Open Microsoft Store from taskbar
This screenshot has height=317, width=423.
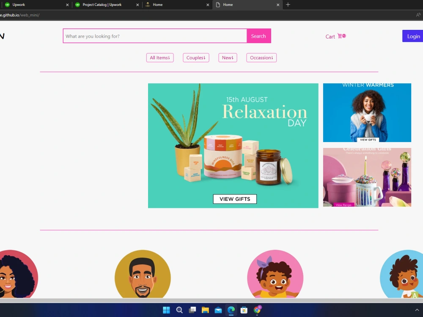pyautogui.click(x=244, y=310)
